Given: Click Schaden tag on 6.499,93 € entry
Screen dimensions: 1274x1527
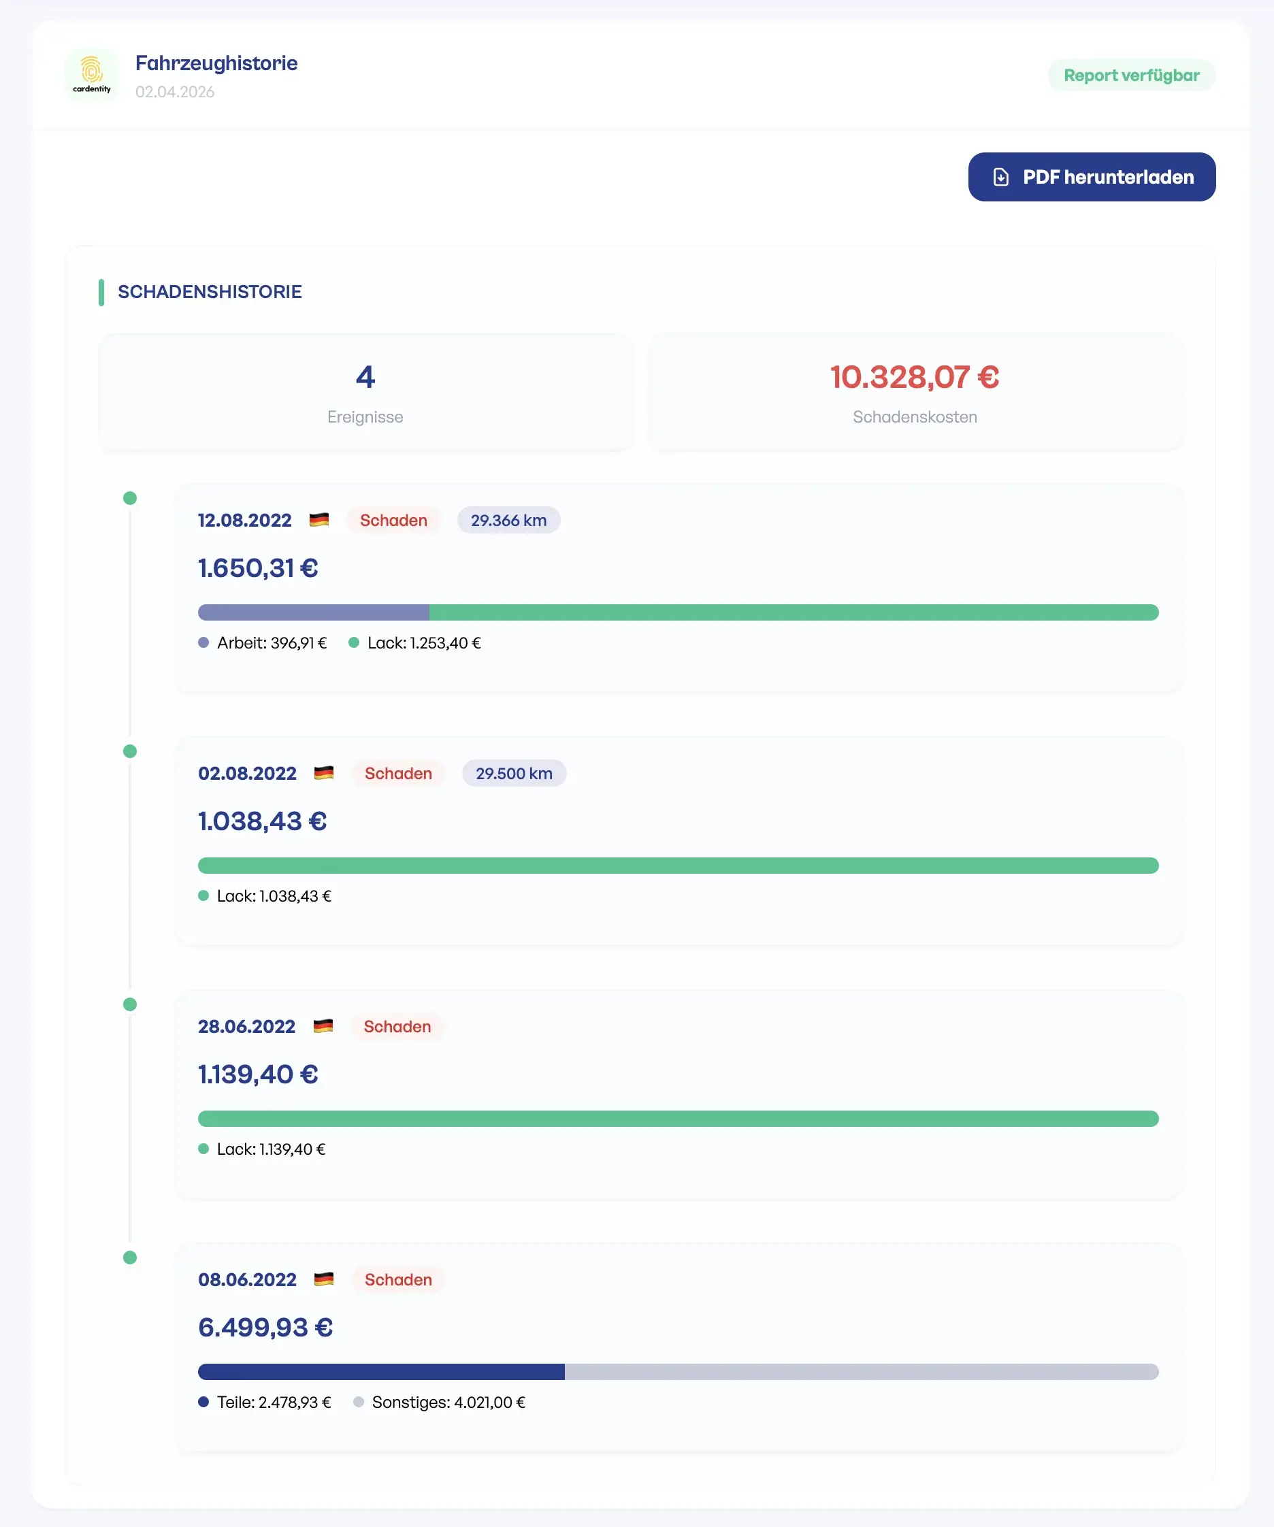Looking at the screenshot, I should pyautogui.click(x=397, y=1280).
